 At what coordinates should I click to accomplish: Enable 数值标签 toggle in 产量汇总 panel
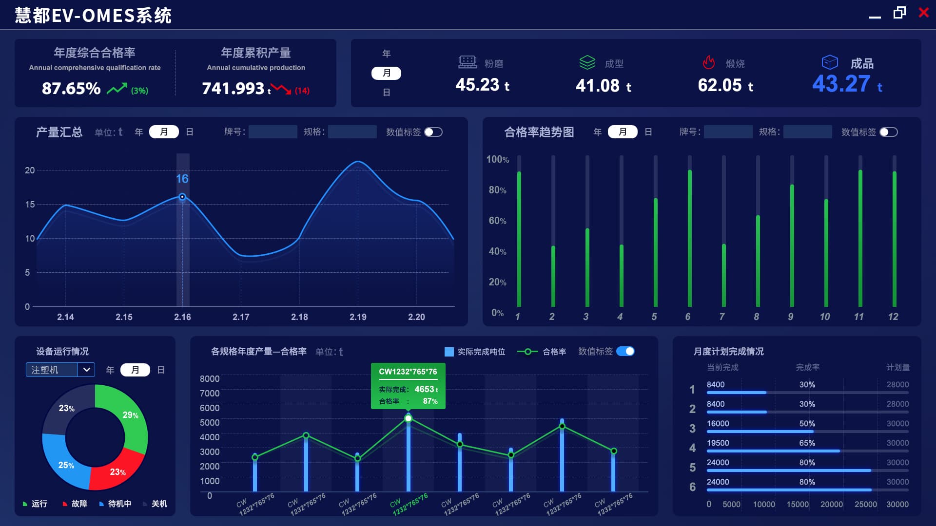[x=433, y=132]
